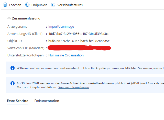This screenshot has height=120, width=164.
Task: Click the Unterstützte Kontotypen label
Action: [25, 55]
